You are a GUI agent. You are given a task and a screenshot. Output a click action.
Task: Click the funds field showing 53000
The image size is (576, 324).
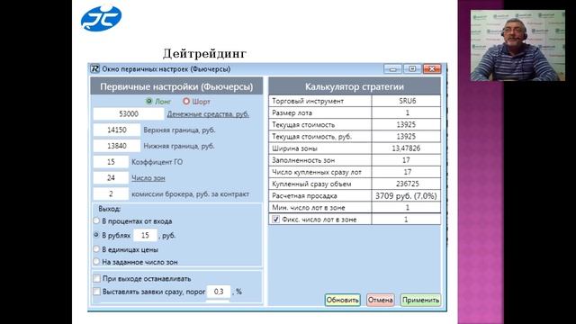pos(128,114)
